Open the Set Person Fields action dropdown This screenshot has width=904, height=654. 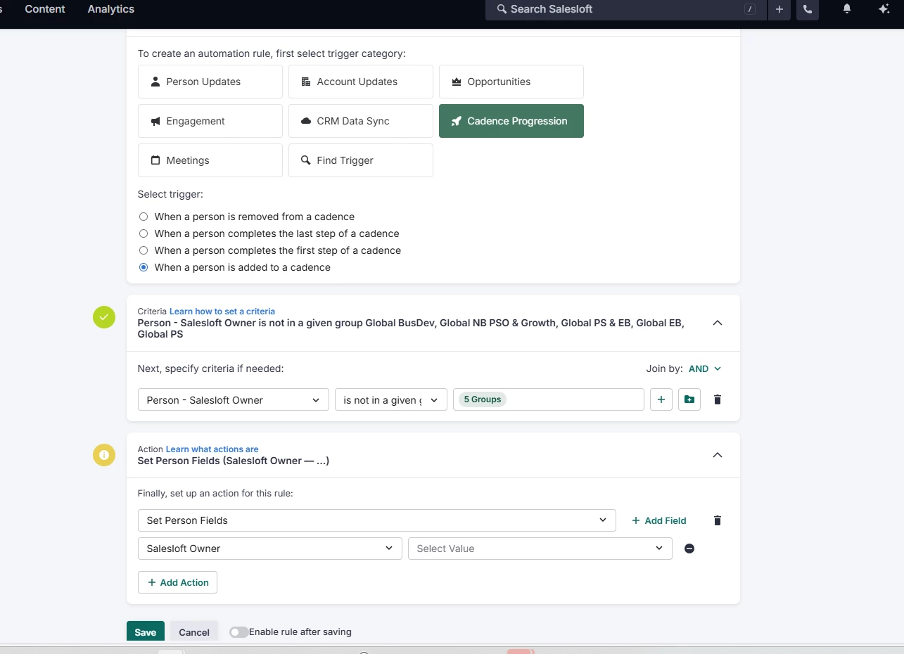point(377,520)
